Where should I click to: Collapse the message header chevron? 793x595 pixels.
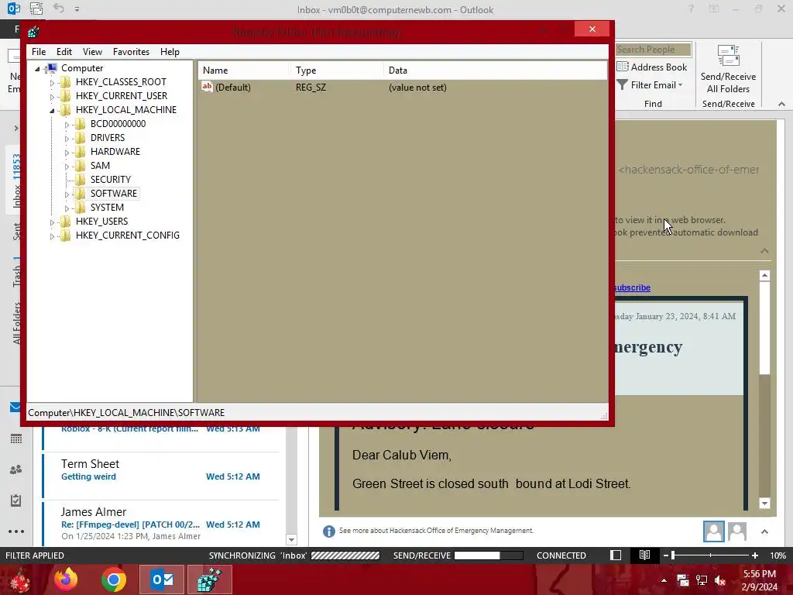(764, 251)
